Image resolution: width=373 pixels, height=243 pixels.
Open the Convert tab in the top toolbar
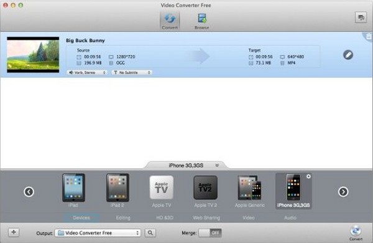170,21
